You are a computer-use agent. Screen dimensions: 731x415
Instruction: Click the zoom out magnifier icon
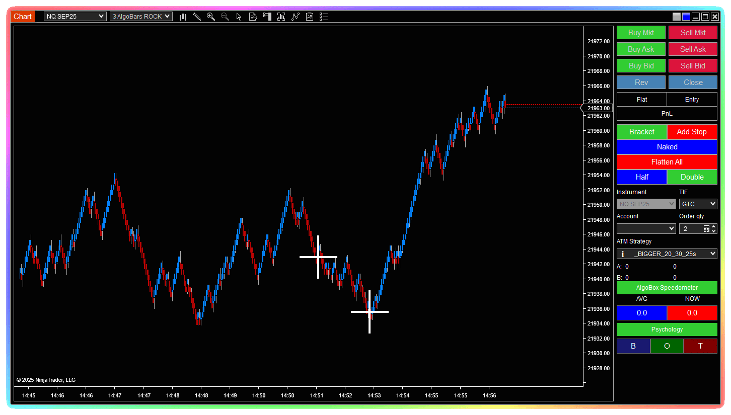(225, 17)
